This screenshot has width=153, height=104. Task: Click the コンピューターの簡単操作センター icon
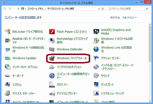(52, 76)
